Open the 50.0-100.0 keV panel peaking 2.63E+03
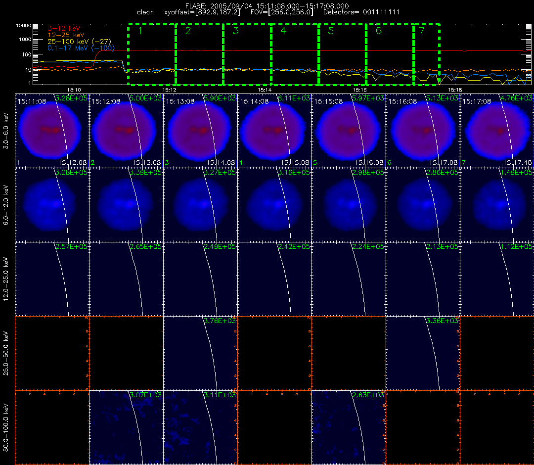 pyautogui.click(x=349, y=427)
